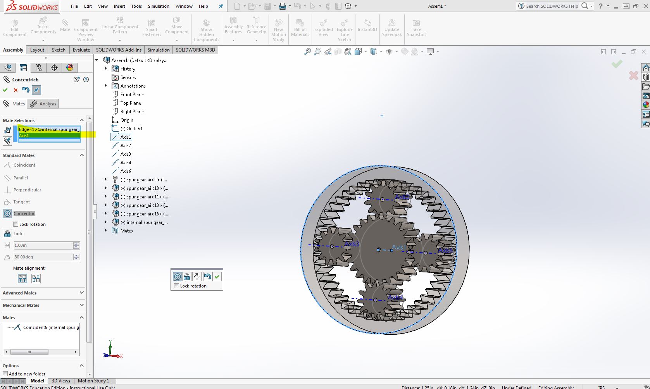This screenshot has height=389, width=650.
Task: Click the Take Snapshot tool
Action: [x=416, y=28]
